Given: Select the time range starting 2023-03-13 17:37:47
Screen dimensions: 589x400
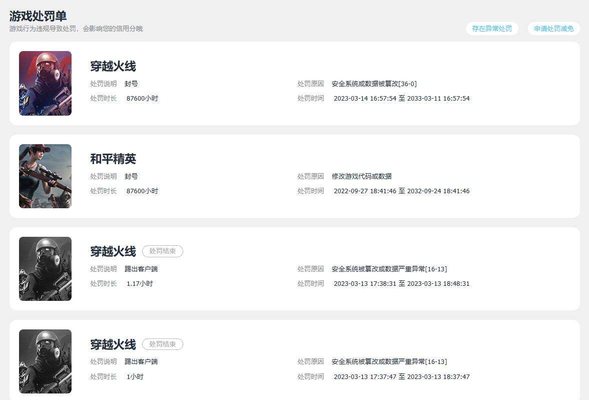Looking at the screenshot, I should coord(401,376).
